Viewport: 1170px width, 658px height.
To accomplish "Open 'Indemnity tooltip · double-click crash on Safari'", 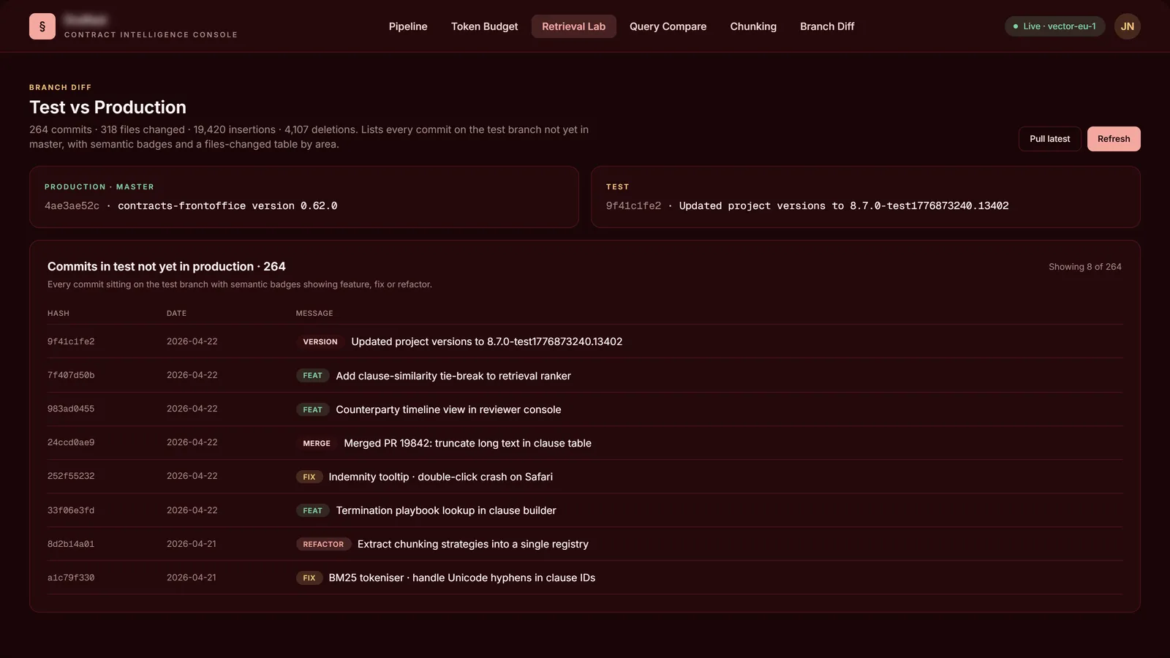I will [x=440, y=477].
